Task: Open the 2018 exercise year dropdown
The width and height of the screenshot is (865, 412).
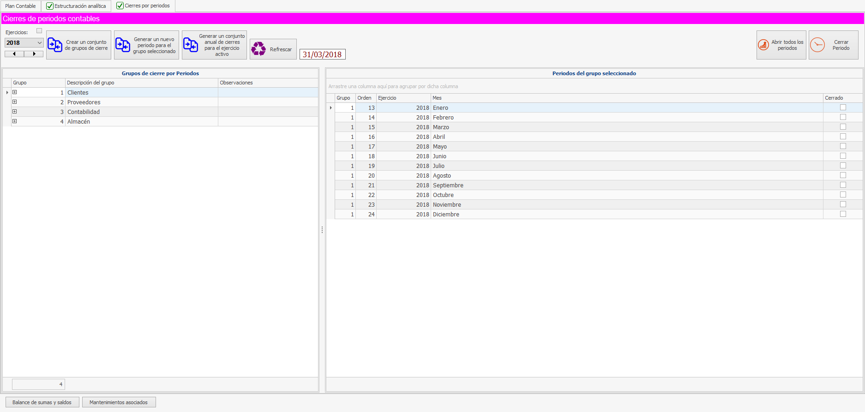Action: [x=39, y=43]
